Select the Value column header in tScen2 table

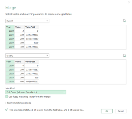[19, 62]
